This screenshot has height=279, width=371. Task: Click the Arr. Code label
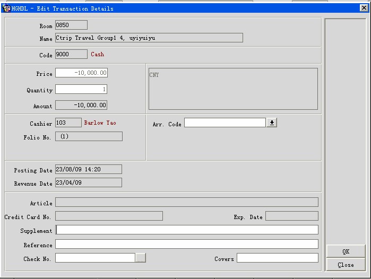(x=167, y=124)
